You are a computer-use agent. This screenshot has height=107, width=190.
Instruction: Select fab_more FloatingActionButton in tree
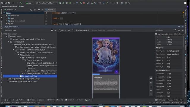42,66
